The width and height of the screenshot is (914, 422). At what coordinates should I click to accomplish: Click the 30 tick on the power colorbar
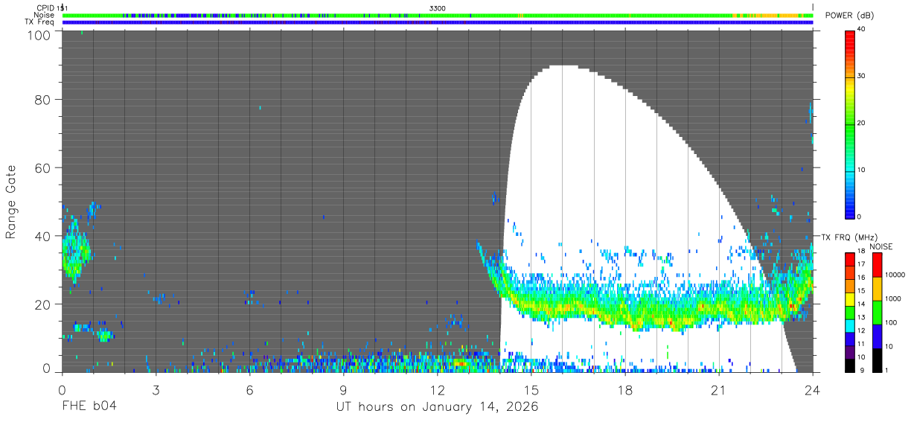862,76
